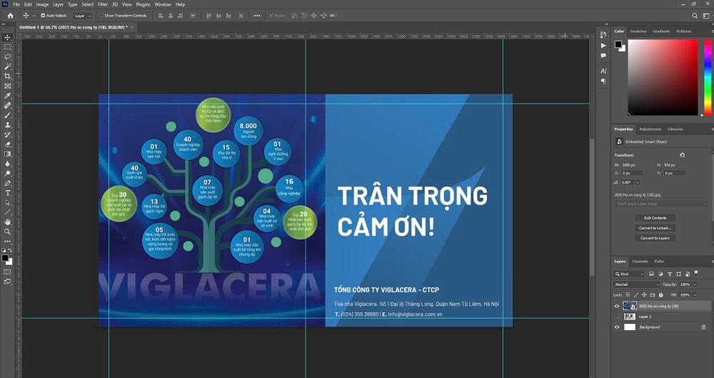The height and width of the screenshot is (378, 714).
Task: Select the Eyedropper tool
Action: coord(7,96)
